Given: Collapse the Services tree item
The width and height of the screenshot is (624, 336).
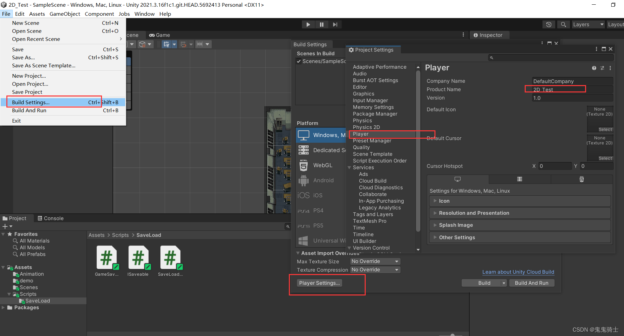Looking at the screenshot, I should [350, 167].
